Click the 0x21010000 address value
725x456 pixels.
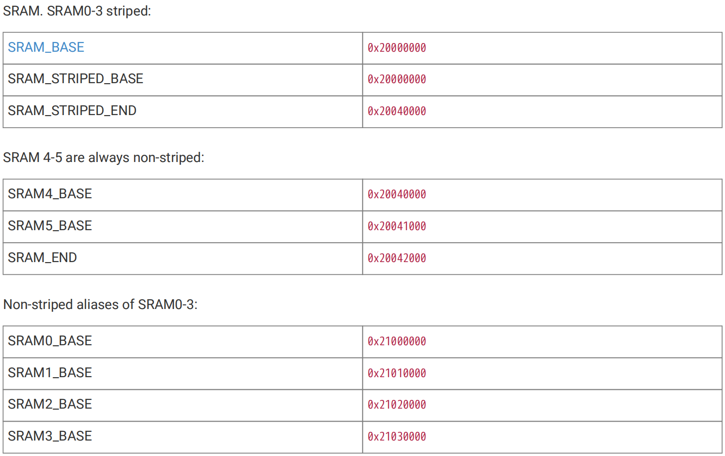(397, 373)
